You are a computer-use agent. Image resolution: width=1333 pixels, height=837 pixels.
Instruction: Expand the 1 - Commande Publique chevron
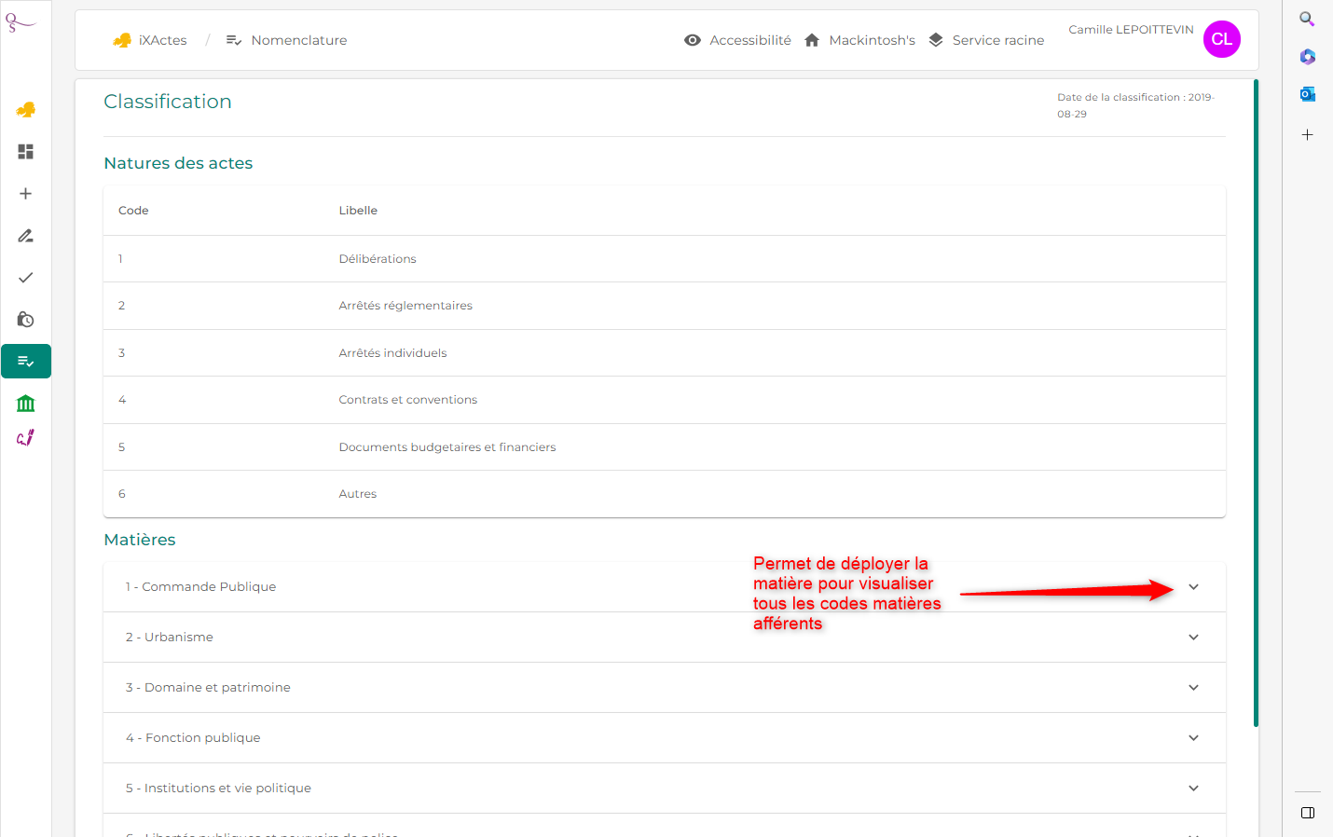tap(1193, 586)
